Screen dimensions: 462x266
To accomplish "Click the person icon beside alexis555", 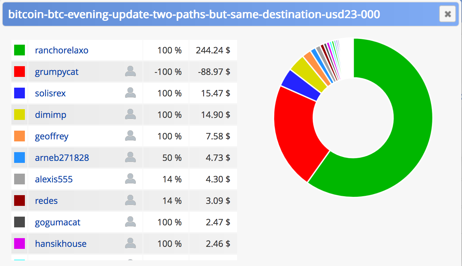I will 130,179.
